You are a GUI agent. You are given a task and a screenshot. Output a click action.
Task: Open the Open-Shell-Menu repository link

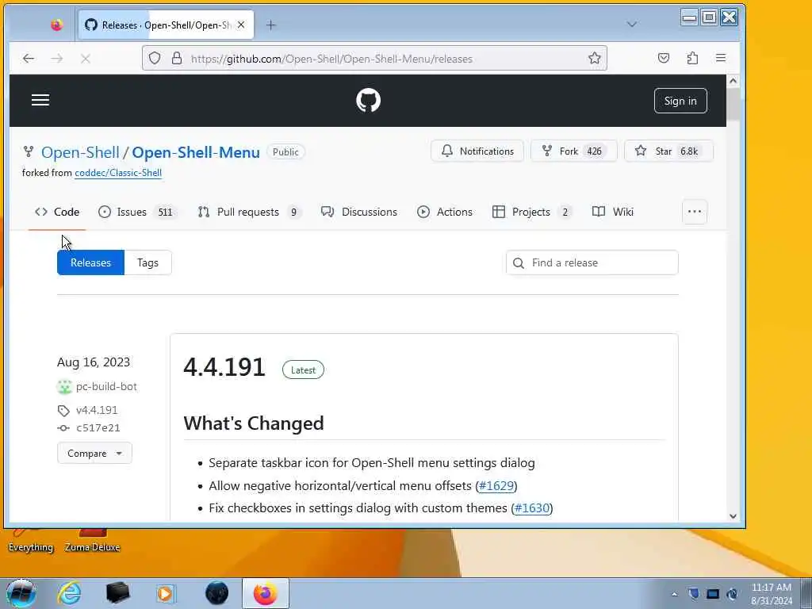pyautogui.click(x=196, y=152)
